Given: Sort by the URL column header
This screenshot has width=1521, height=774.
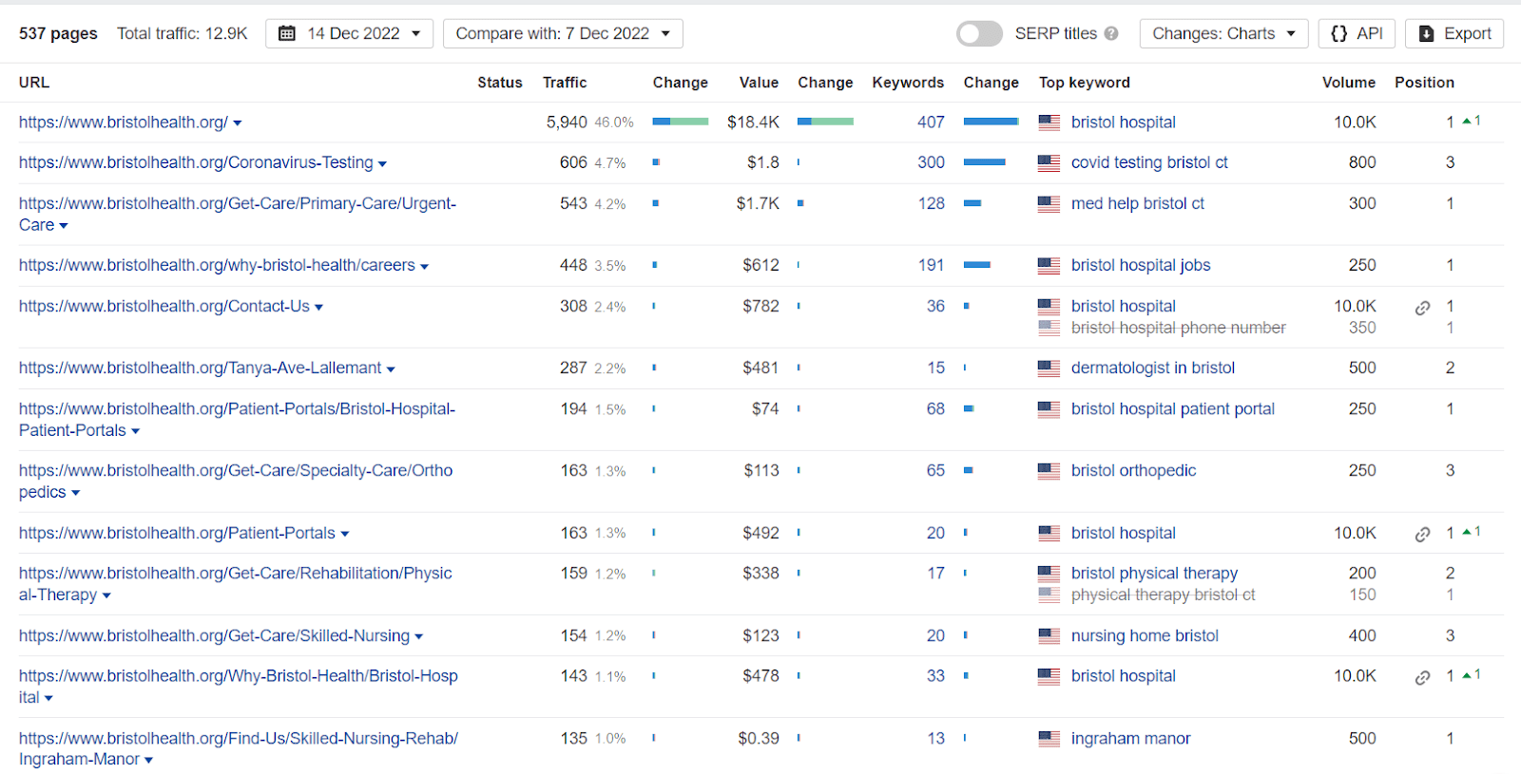Looking at the screenshot, I should 34,83.
